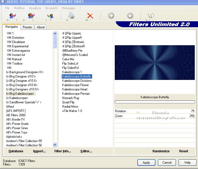Click the Editor... button
Screen dimensions: 198x169
(x=86, y=151)
